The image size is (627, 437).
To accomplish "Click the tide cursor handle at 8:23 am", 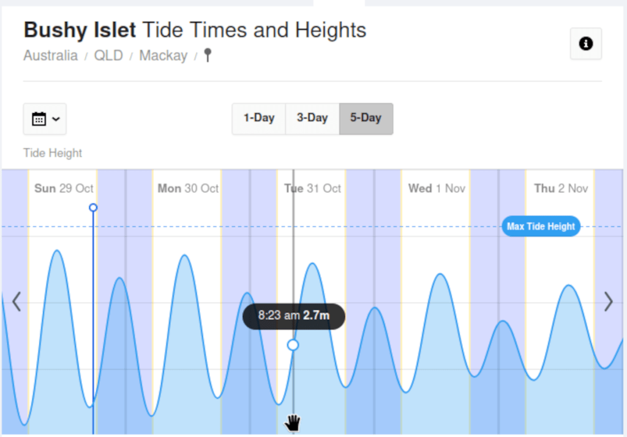I will pos(293,345).
